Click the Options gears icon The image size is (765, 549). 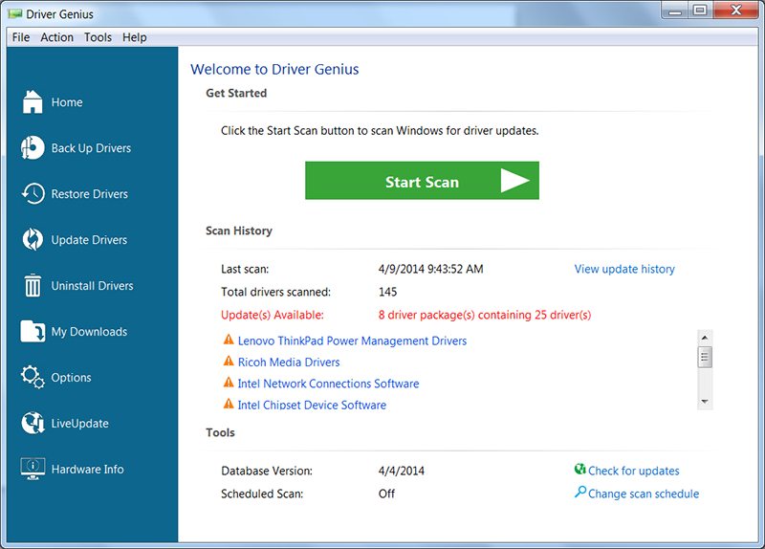click(33, 377)
